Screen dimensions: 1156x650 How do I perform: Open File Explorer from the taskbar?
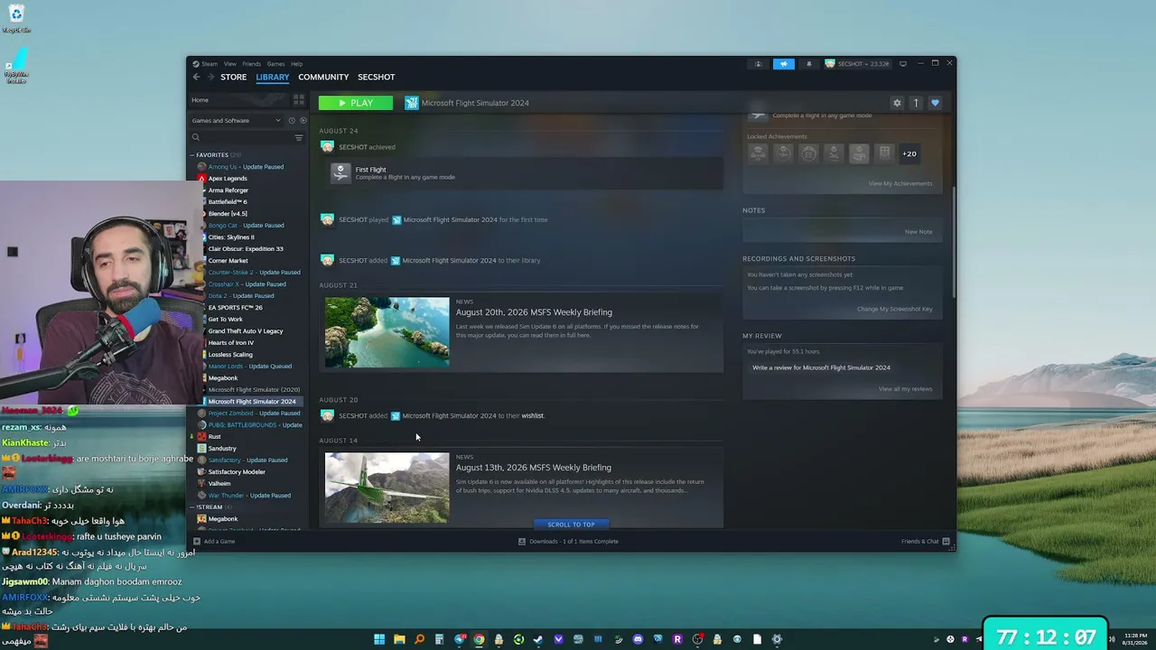coord(399,640)
